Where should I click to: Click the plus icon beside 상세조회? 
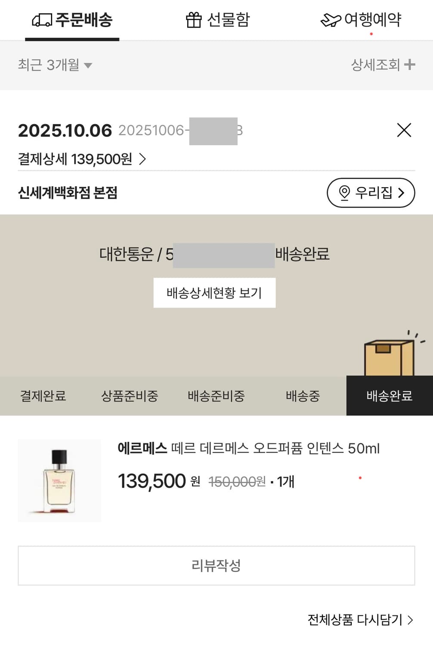(410, 65)
